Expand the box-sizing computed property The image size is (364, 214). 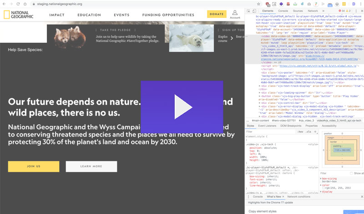pyautogui.click(x=321, y=178)
